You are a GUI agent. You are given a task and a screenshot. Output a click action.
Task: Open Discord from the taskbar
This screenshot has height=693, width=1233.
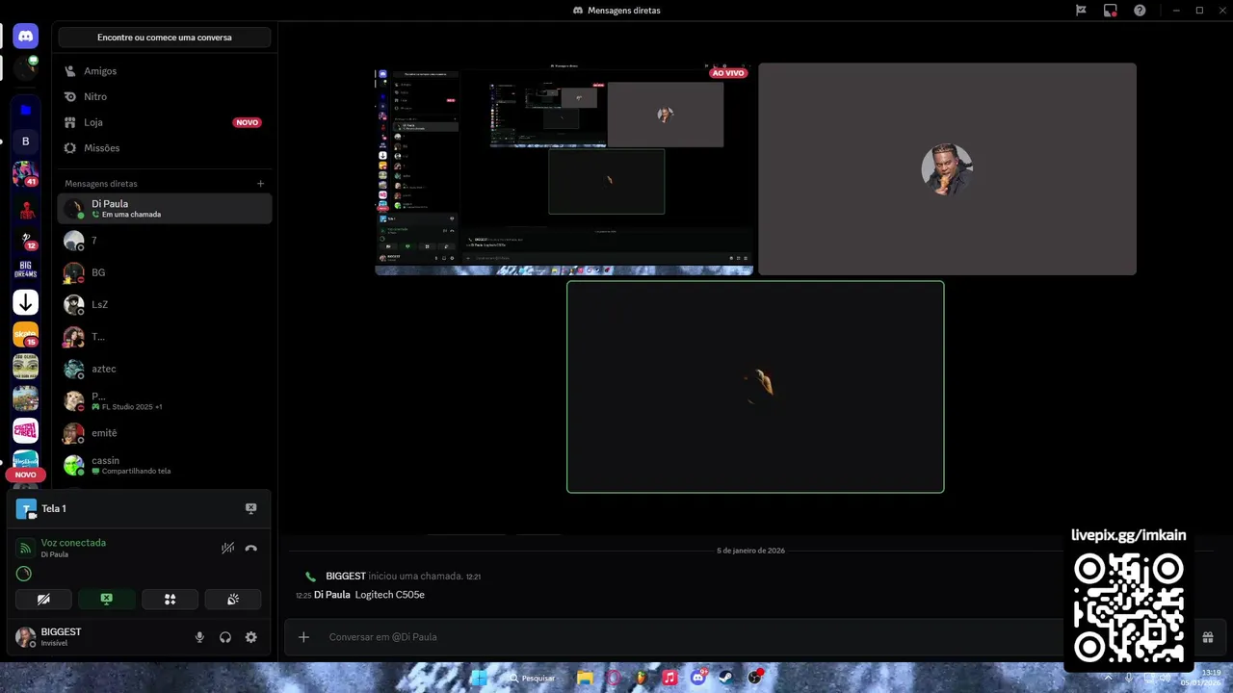(x=697, y=678)
